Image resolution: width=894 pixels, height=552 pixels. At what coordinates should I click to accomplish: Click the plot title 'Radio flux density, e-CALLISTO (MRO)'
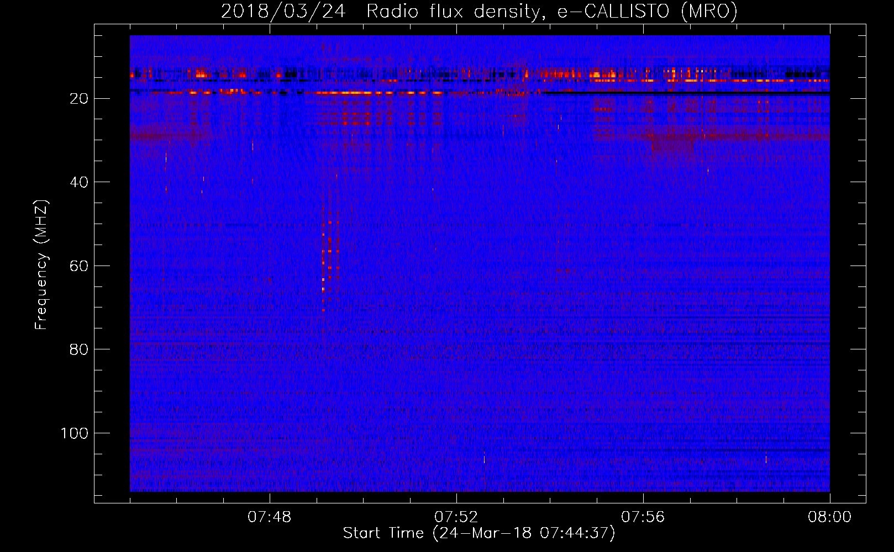[x=551, y=12]
